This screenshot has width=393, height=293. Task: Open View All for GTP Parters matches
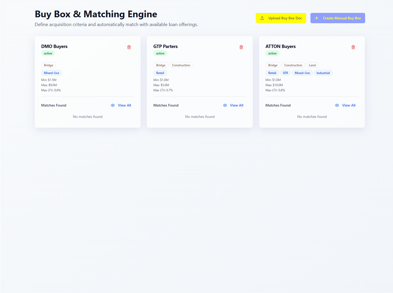(x=237, y=105)
